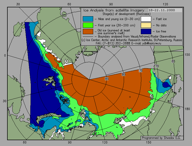Screen dimensions: 192x146
Task: Click the orange Old ice legend swatch
Action: point(88,31)
